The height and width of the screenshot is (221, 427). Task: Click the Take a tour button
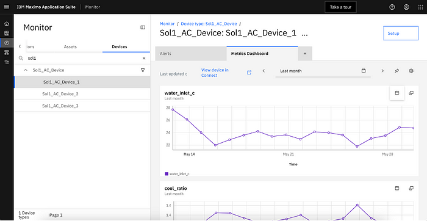pos(340,7)
